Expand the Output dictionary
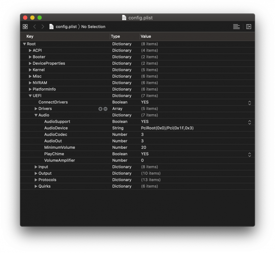The height and width of the screenshot is (253, 275). [36, 173]
